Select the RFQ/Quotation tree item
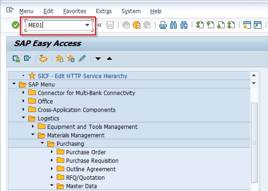Viewport: 268px width, 191px height. click(x=85, y=177)
